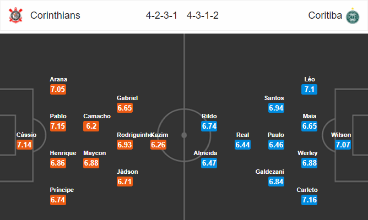The height and width of the screenshot is (220, 368).
Task: Select Kazim's 6.26 rating badge
Action: click(x=159, y=145)
